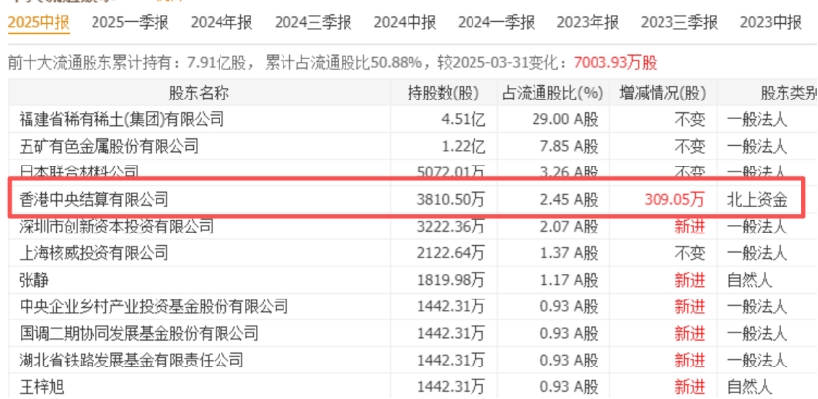Click the 7.85 A股 ratio cell
Screen dimensions: 818x399
[x=569, y=145]
